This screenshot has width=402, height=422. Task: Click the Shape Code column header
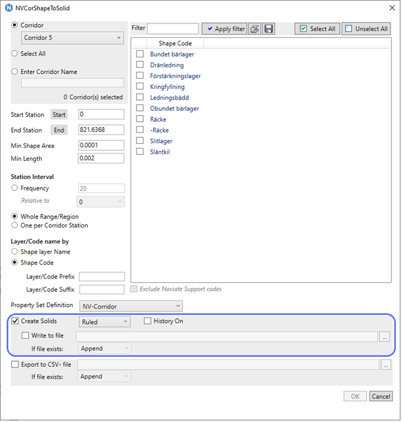click(x=175, y=44)
